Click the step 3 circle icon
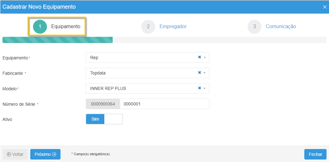The image size is (329, 162). click(x=254, y=27)
